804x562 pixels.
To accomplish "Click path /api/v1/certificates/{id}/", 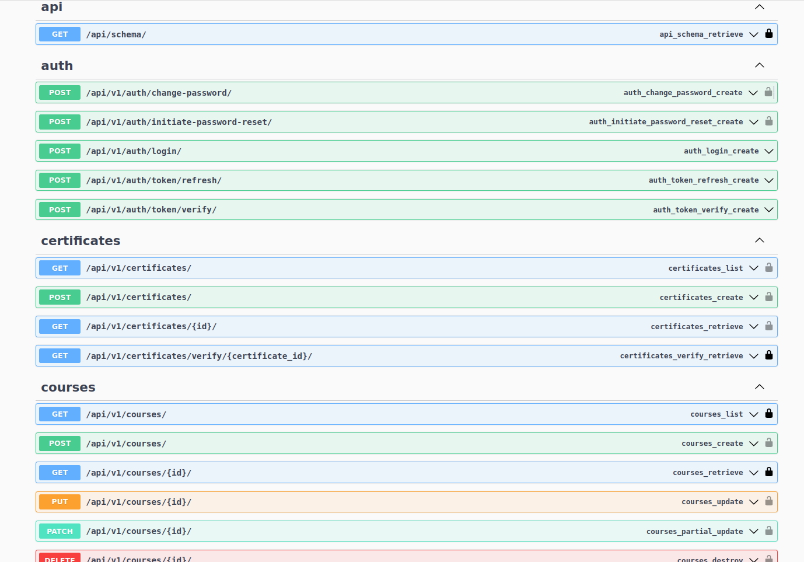I will click(151, 326).
